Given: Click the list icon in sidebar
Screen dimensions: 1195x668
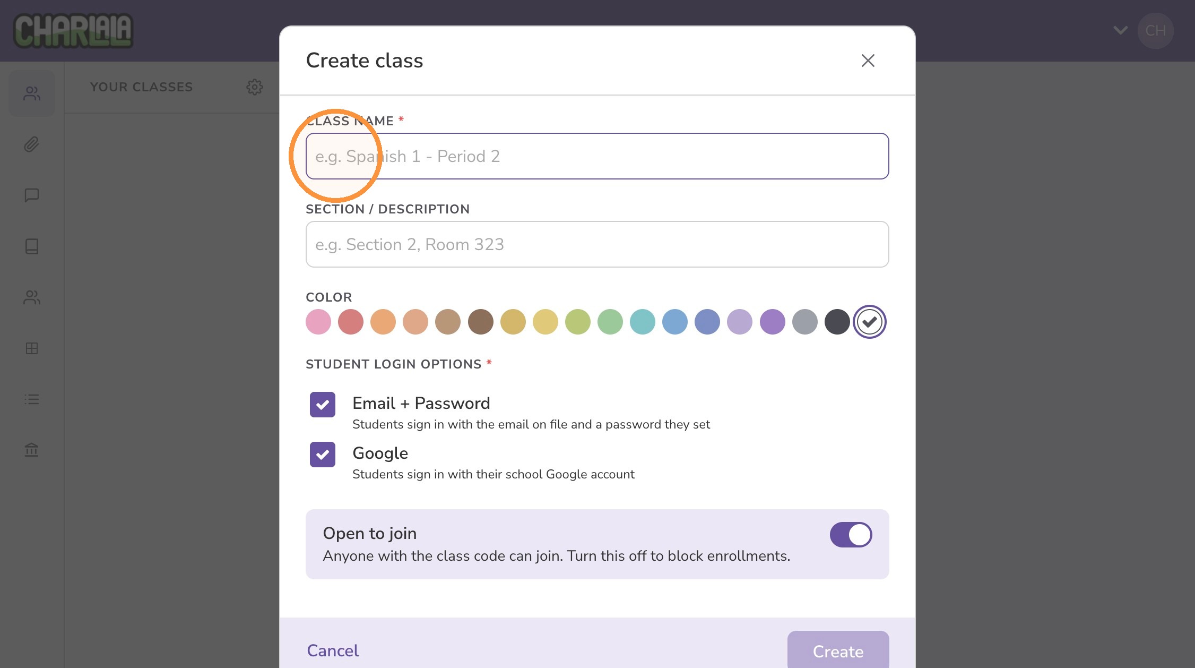Looking at the screenshot, I should tap(32, 399).
